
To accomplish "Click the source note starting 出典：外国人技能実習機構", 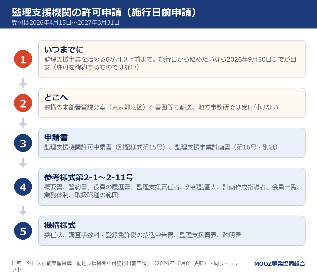I will [x=125, y=266].
